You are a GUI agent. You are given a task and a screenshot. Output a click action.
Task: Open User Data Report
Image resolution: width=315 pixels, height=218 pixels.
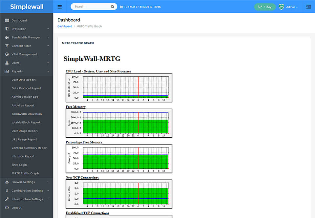tap(24, 80)
